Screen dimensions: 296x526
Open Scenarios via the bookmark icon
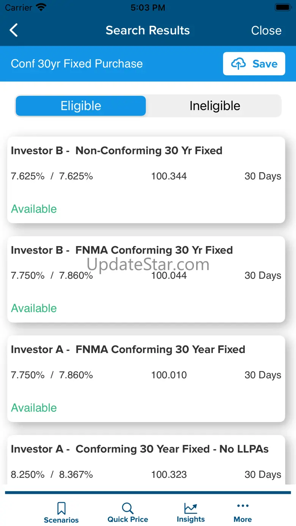point(61,508)
